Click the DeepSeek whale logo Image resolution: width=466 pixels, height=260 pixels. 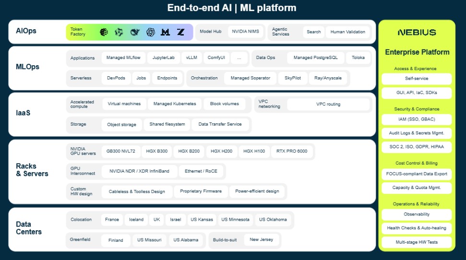coord(135,32)
